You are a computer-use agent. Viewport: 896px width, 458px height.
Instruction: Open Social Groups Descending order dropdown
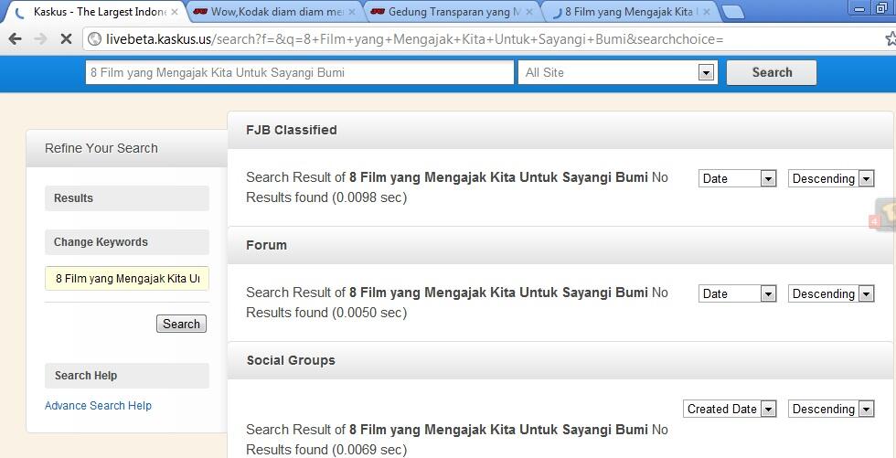pyautogui.click(x=831, y=409)
